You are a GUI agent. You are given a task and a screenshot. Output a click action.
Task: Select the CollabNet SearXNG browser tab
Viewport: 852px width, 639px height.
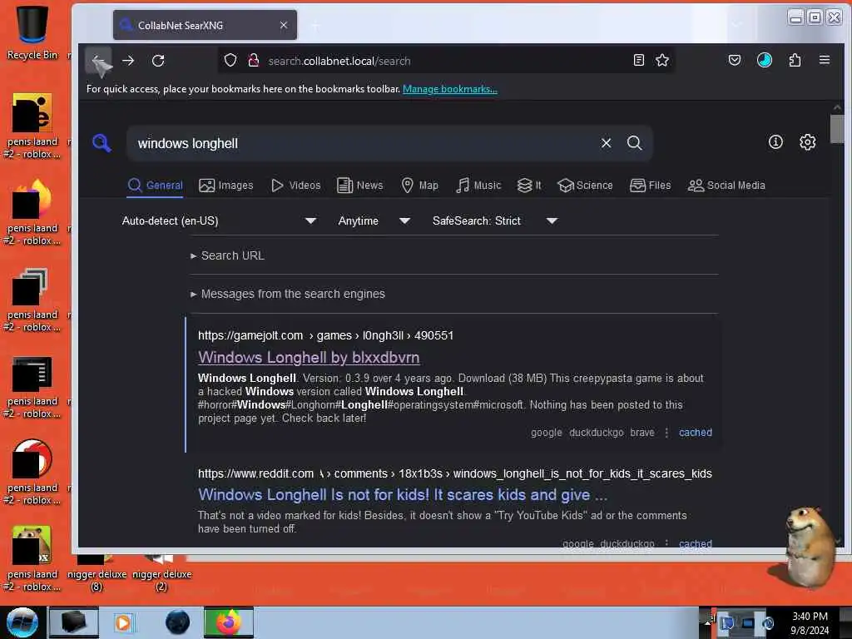205,25
